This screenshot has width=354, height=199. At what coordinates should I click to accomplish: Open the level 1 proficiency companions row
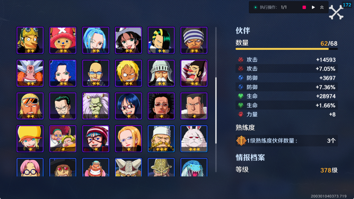click(x=286, y=141)
